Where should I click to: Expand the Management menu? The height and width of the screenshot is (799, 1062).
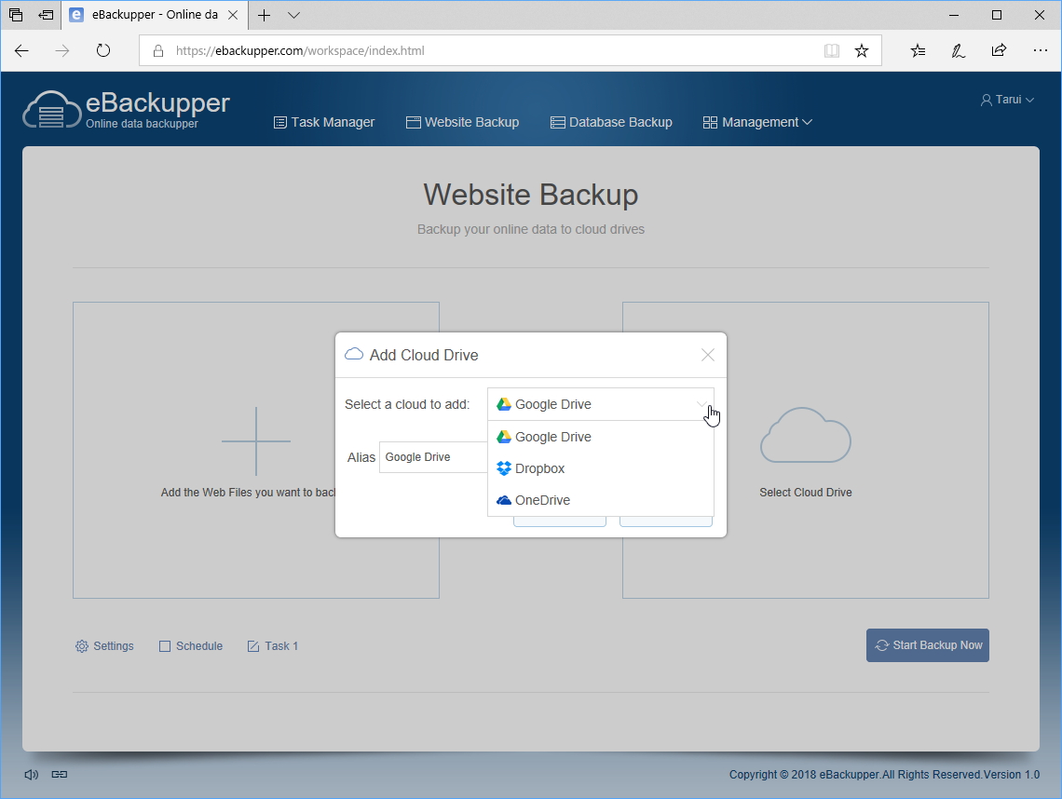click(757, 122)
